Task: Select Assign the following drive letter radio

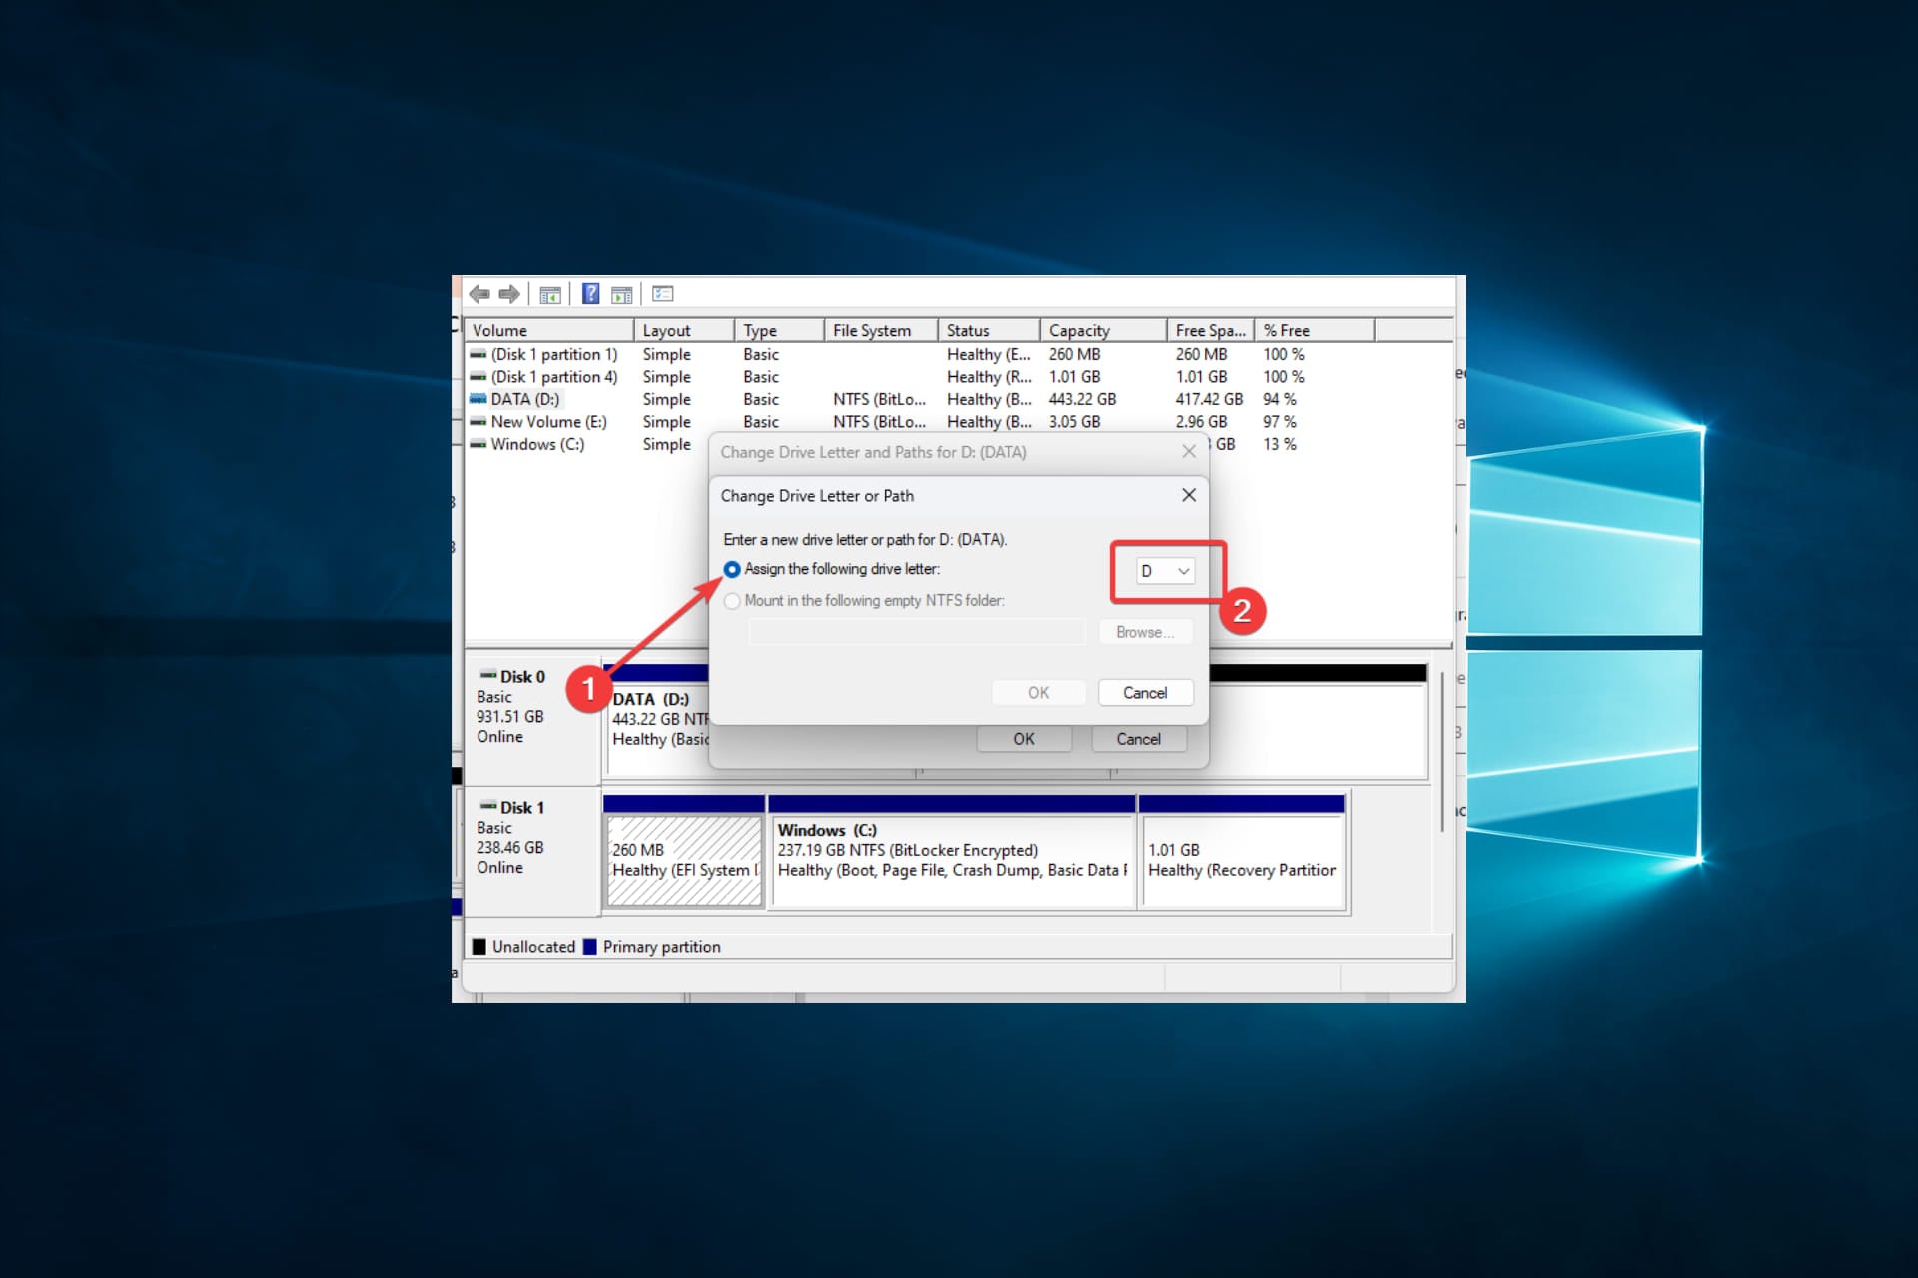Action: pyautogui.click(x=732, y=569)
